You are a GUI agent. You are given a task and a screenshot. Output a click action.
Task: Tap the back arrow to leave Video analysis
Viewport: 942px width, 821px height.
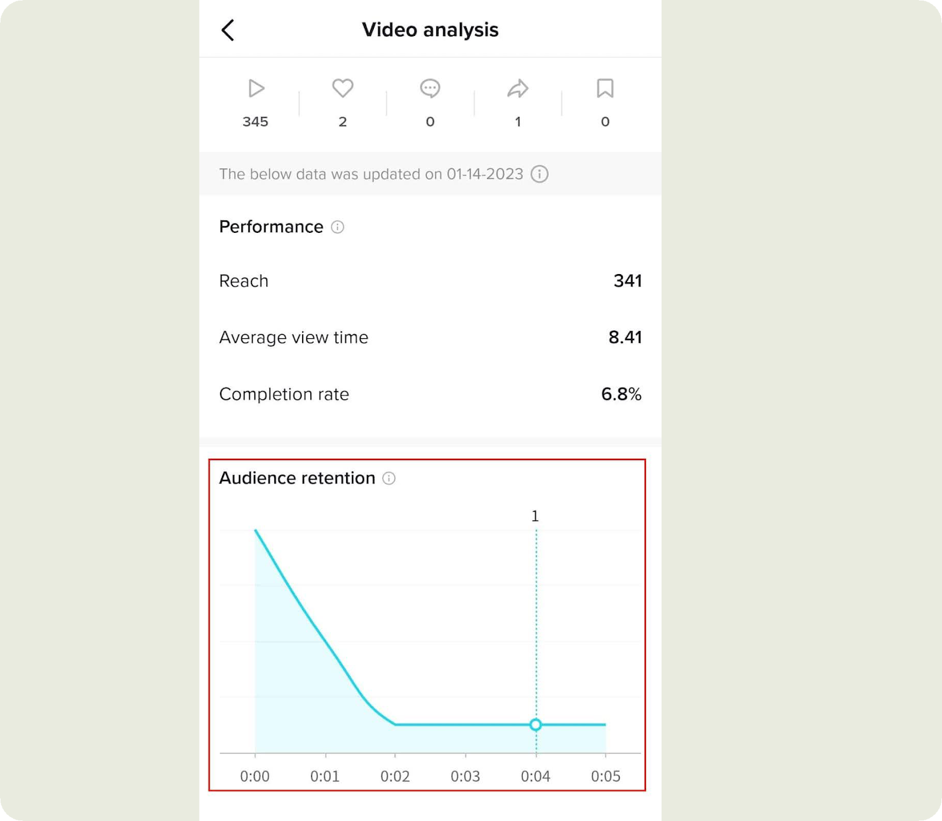[x=228, y=30]
